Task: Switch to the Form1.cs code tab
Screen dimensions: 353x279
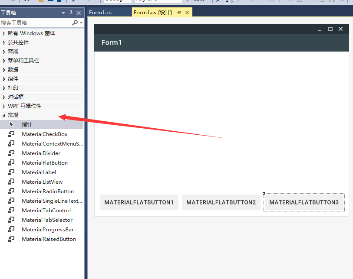Action: point(100,13)
